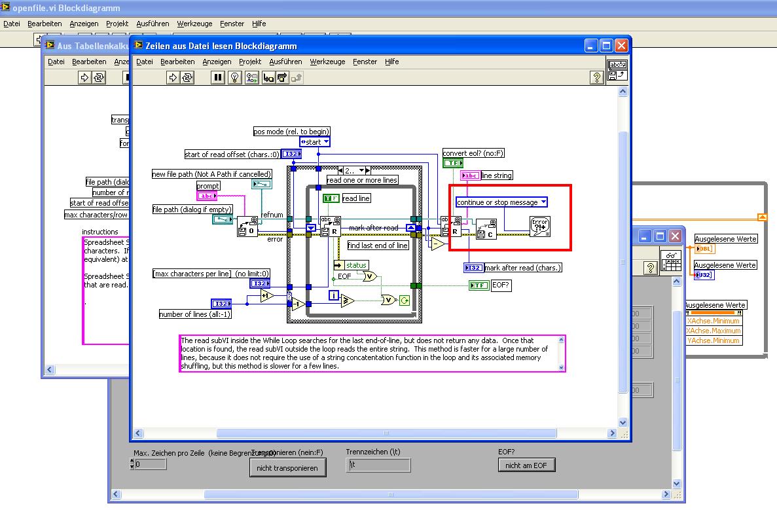The width and height of the screenshot is (777, 510).
Task: Click the convert eol TF boolean terminal
Action: coord(453,163)
